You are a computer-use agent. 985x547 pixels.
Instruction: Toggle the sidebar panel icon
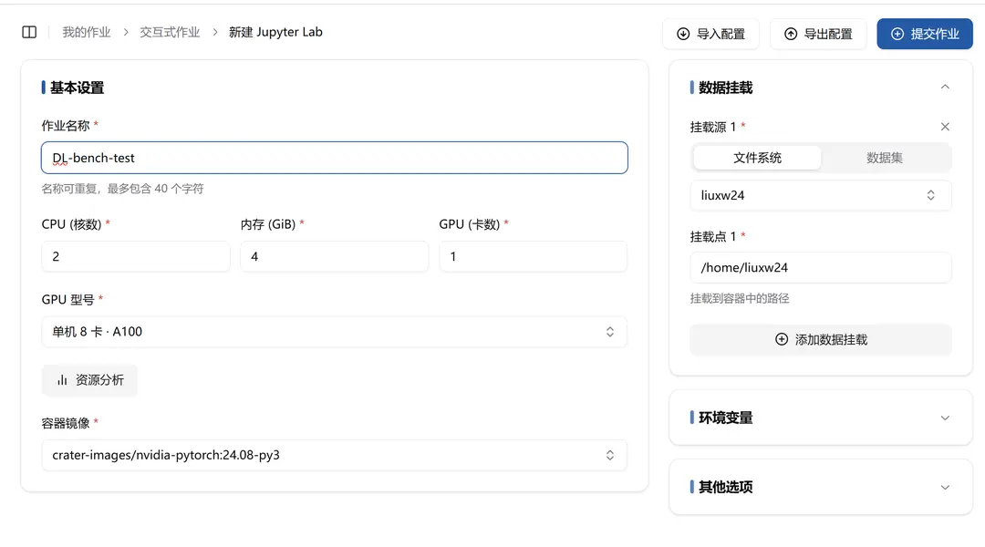(x=29, y=32)
